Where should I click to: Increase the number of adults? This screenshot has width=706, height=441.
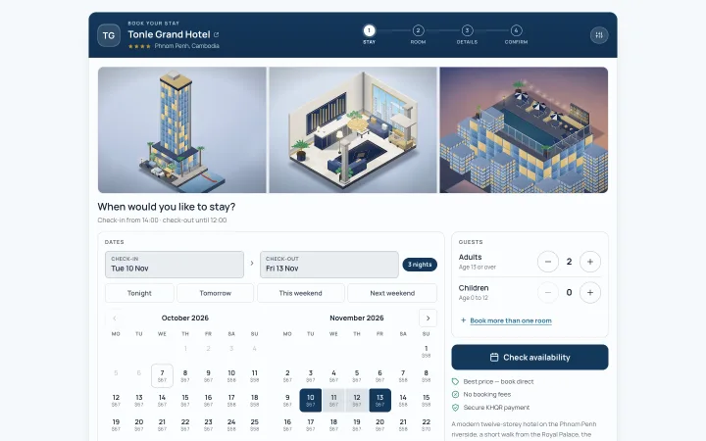pyautogui.click(x=590, y=262)
